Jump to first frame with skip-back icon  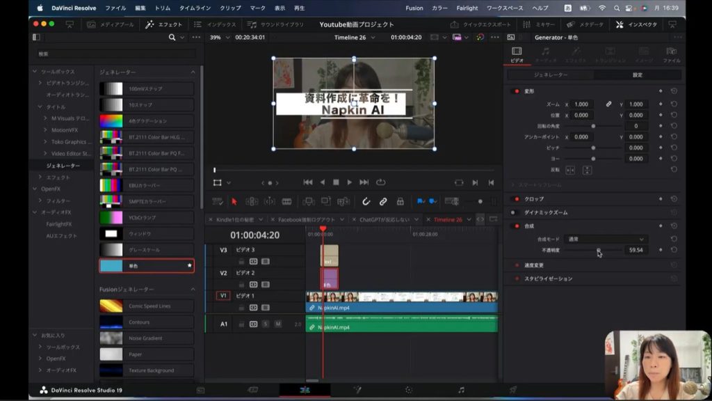tap(307, 182)
